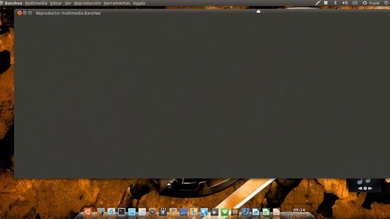Click the pen indicator icon in the top panel

click(x=317, y=3)
